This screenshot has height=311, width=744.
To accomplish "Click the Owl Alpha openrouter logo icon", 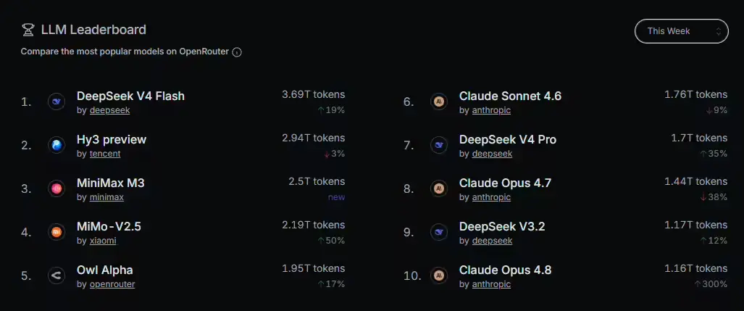I will [57, 276].
